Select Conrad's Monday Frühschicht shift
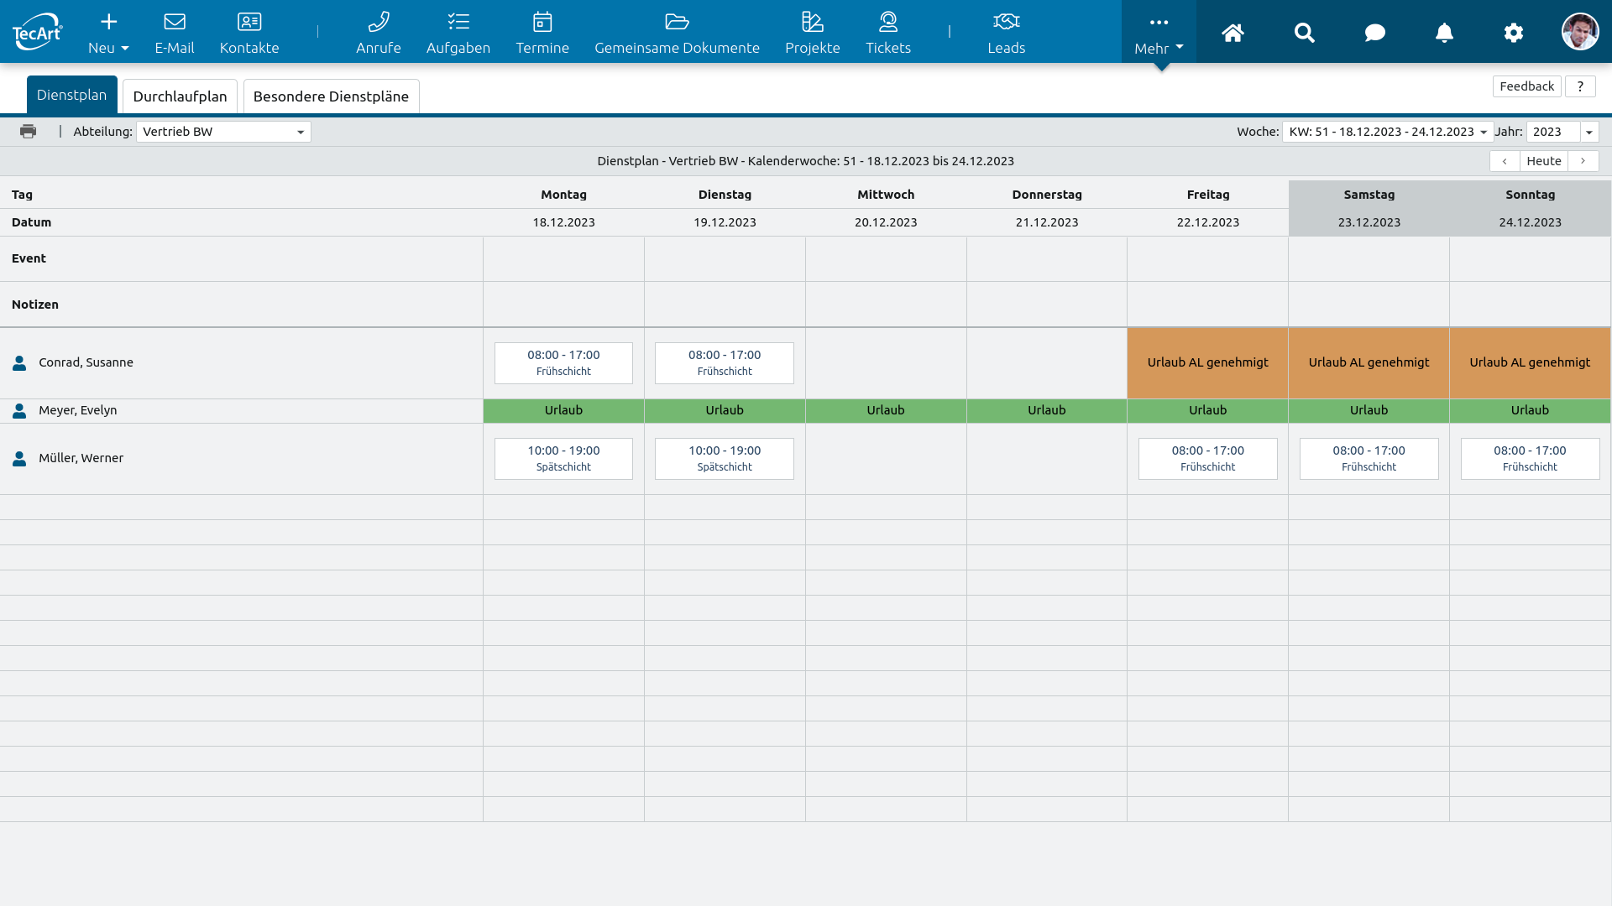The height and width of the screenshot is (906, 1612). point(563,363)
